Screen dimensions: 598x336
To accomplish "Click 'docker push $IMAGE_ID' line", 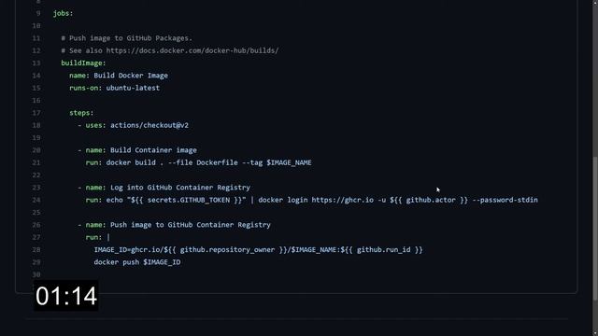I will (137, 262).
